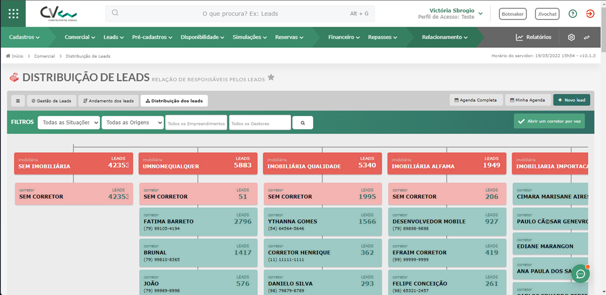
Task: Open SEM CORRETOR card with 206 leads
Action: coord(447,194)
